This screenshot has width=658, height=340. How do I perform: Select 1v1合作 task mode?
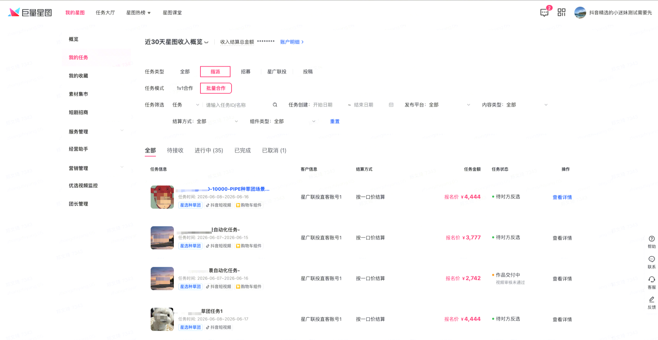[185, 88]
